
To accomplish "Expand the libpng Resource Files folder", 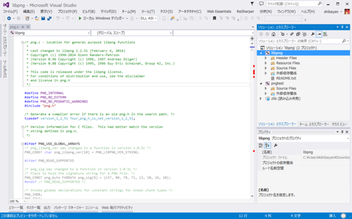I will pyautogui.click(x=266, y=63).
